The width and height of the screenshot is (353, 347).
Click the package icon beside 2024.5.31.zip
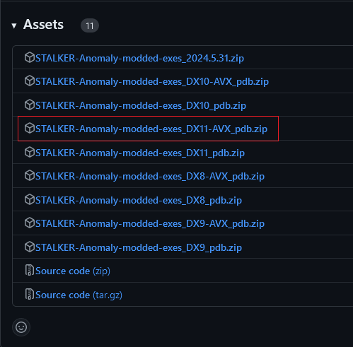point(30,58)
